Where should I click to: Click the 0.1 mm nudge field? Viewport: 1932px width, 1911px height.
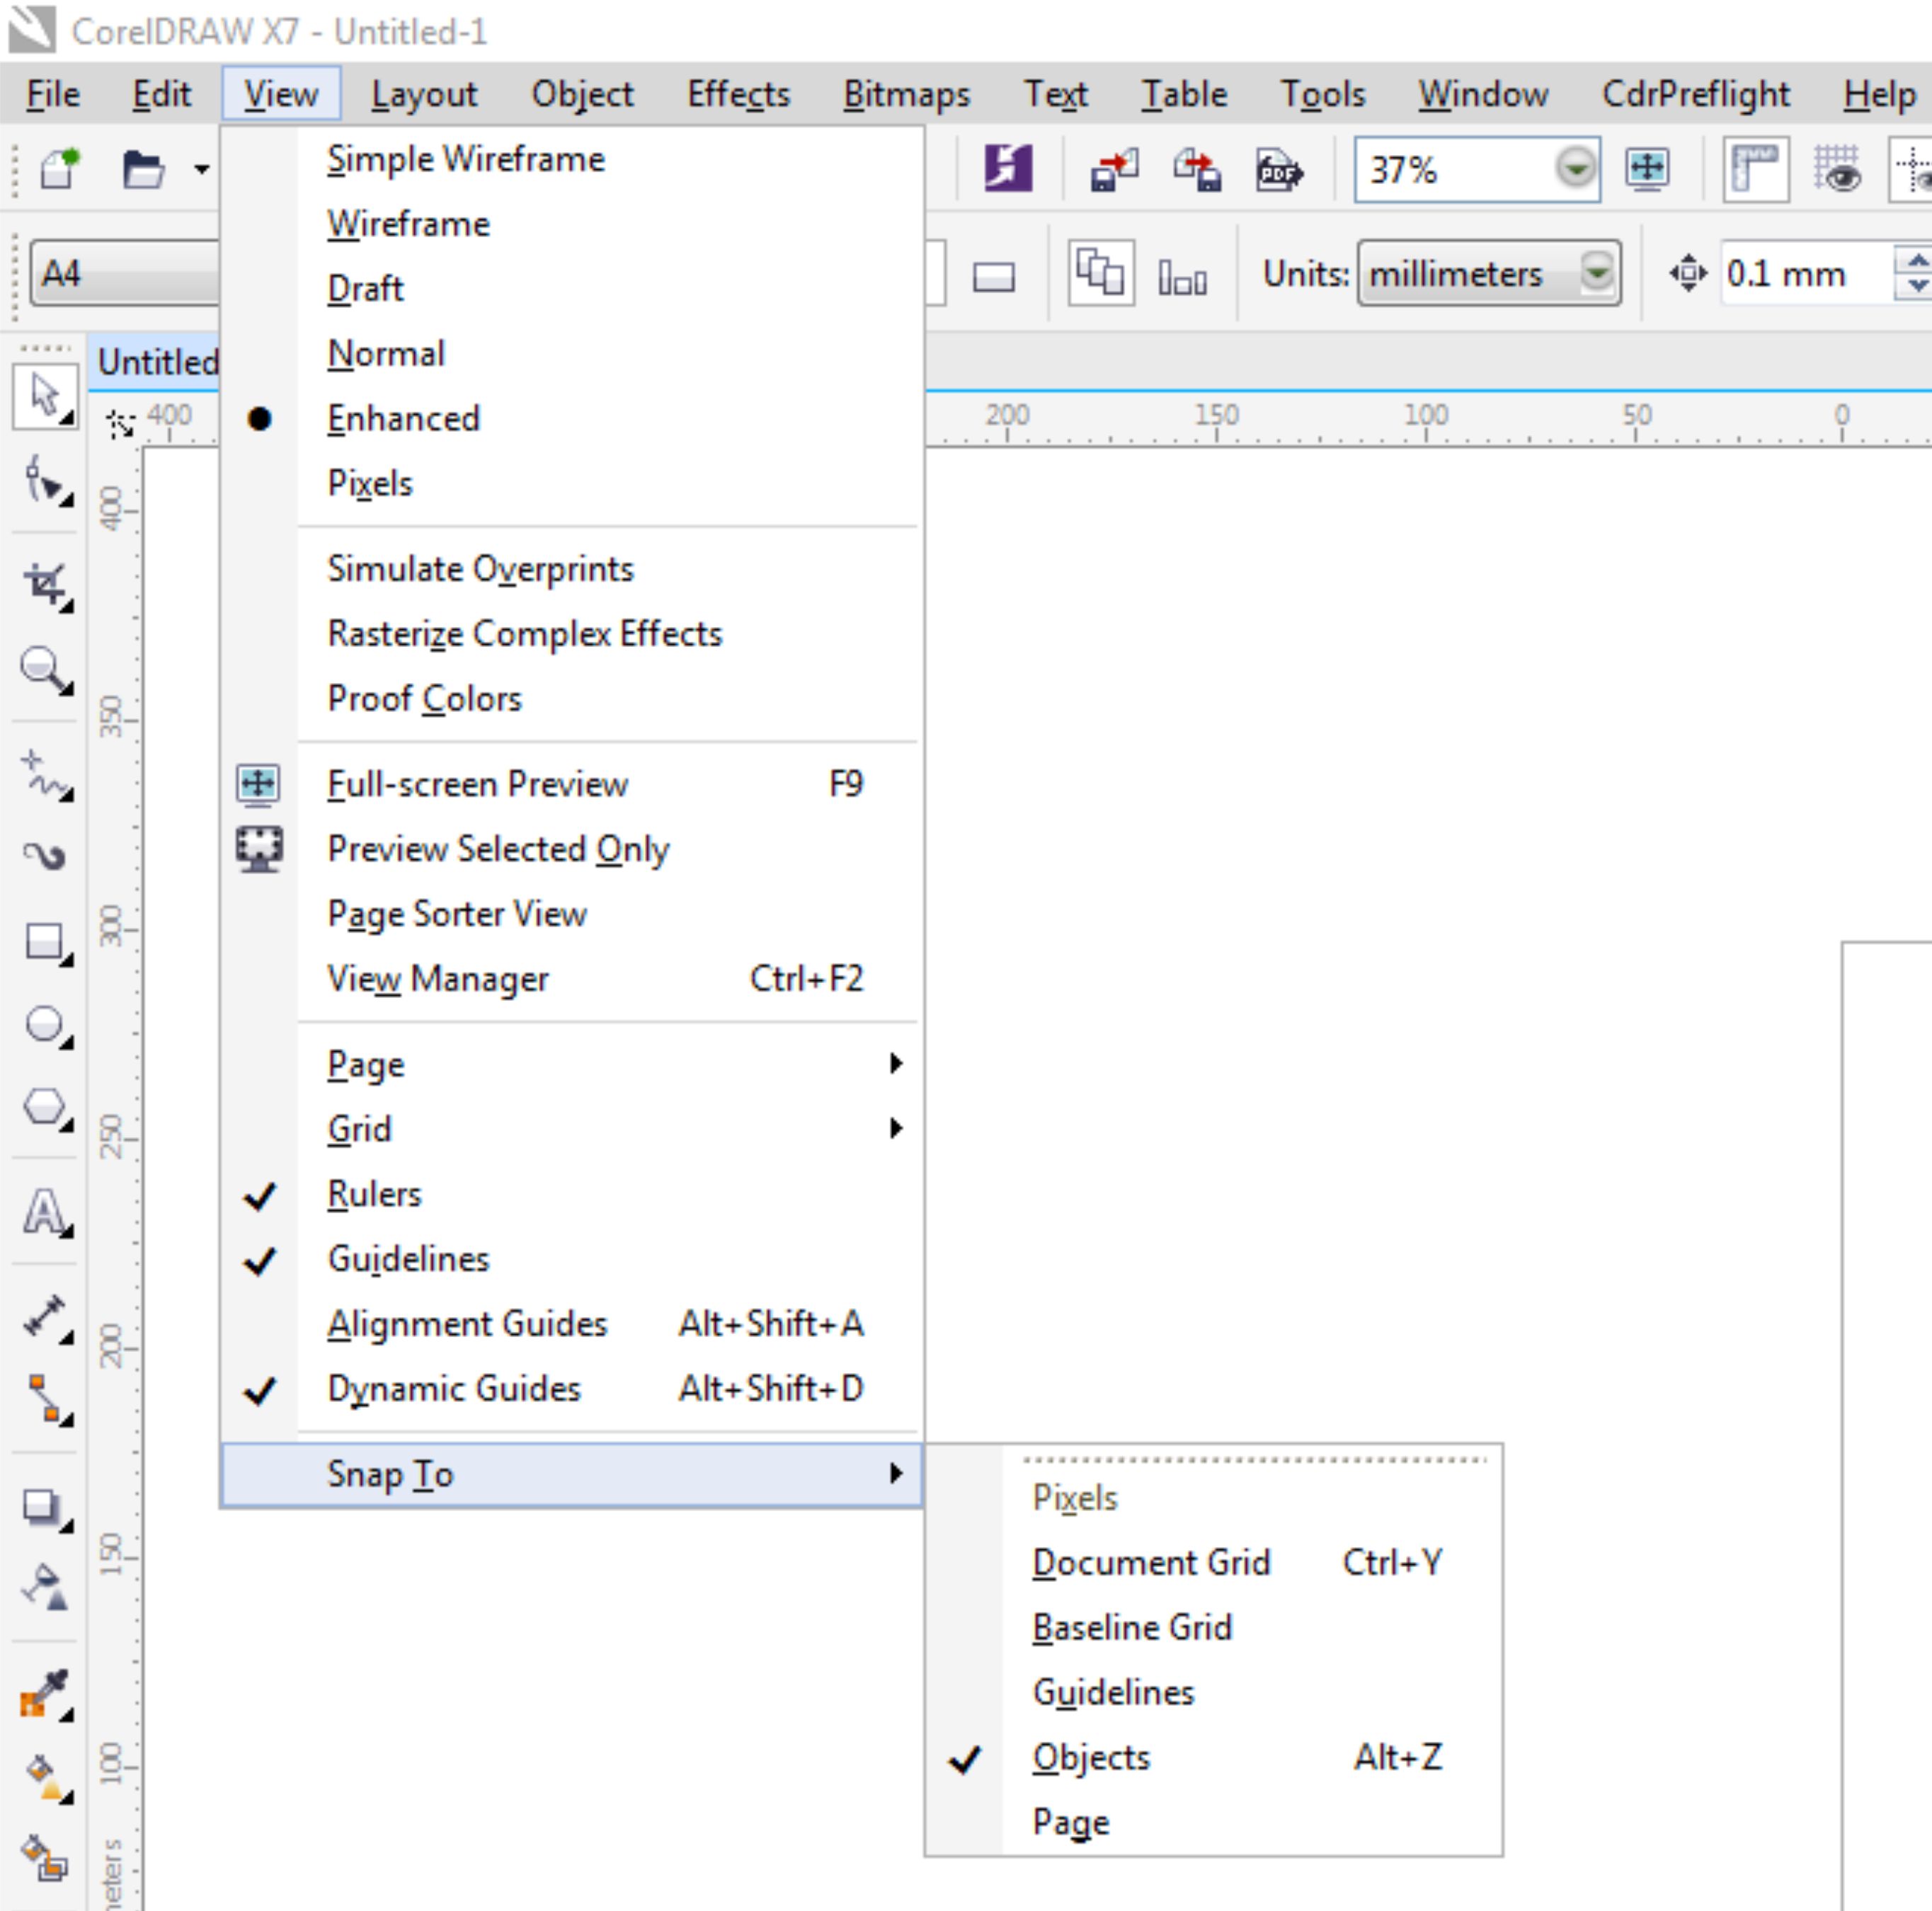[1806, 273]
